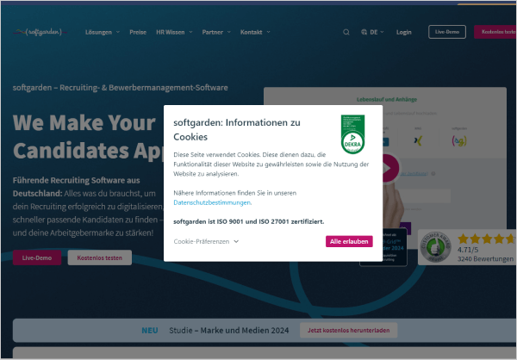This screenshot has height=360, width=517.
Task: Click the Login menu link
Action: click(x=404, y=32)
